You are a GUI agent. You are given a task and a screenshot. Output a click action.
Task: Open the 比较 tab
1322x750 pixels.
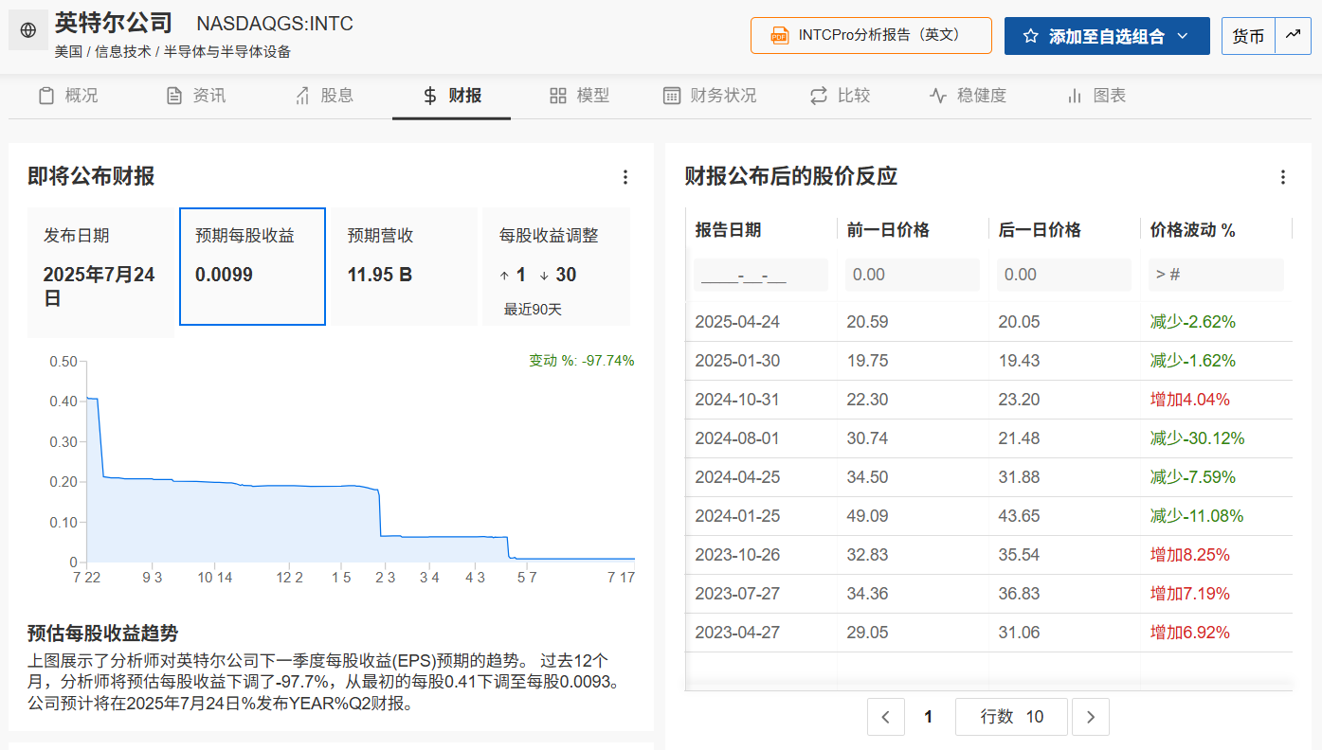coord(840,96)
